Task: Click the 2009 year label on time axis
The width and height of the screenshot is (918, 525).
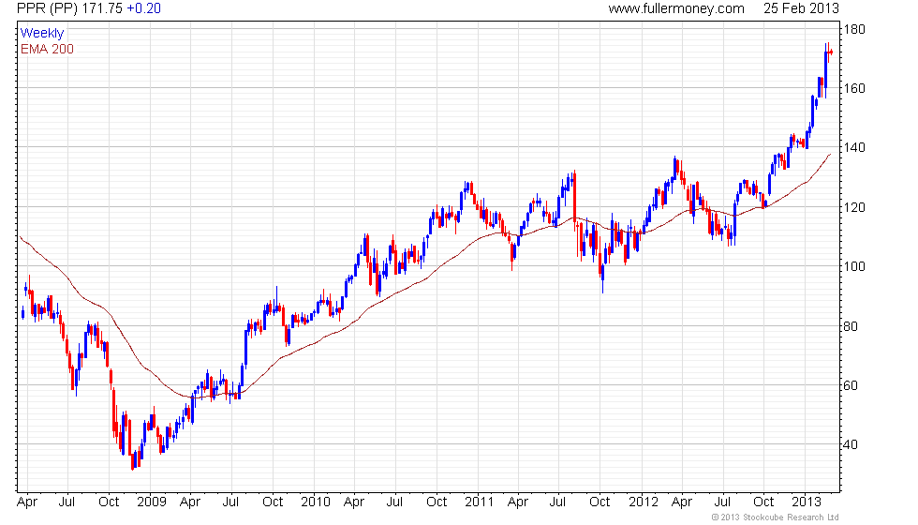Action: (x=152, y=502)
